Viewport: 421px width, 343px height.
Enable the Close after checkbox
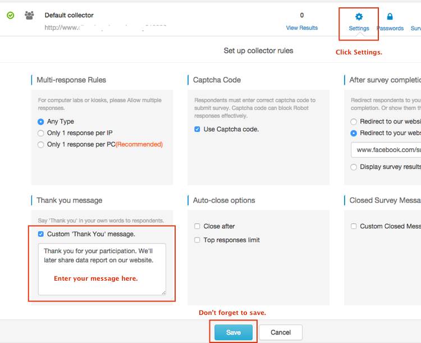[197, 226]
